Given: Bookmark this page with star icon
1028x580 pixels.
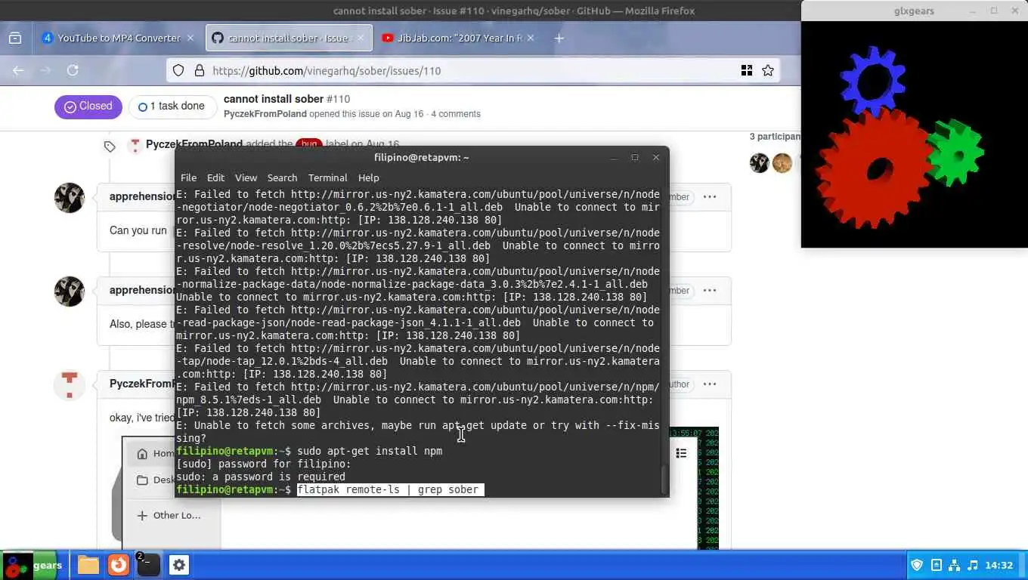Looking at the screenshot, I should click(x=768, y=70).
